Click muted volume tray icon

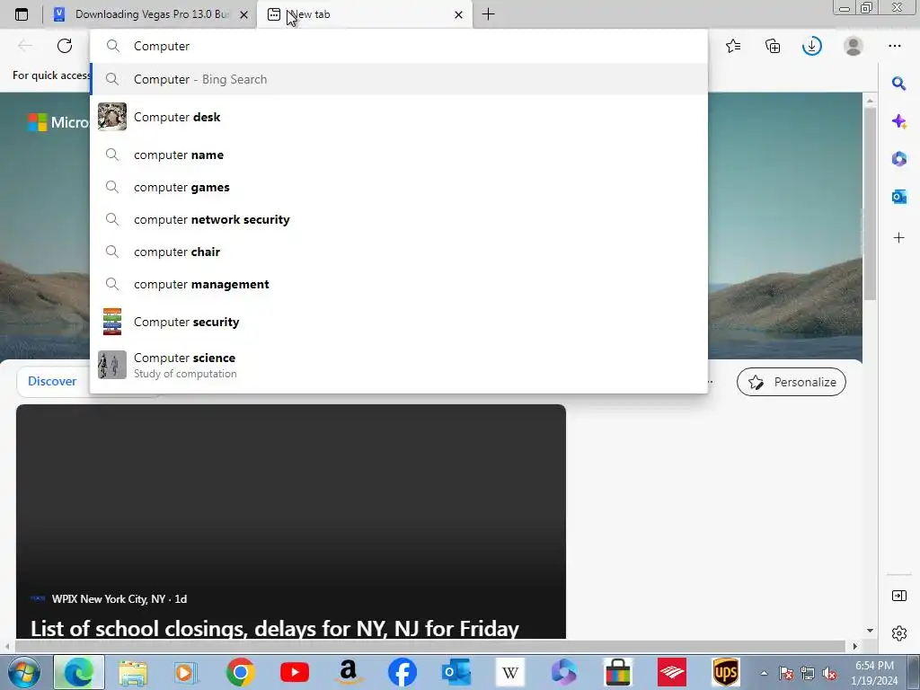click(828, 673)
